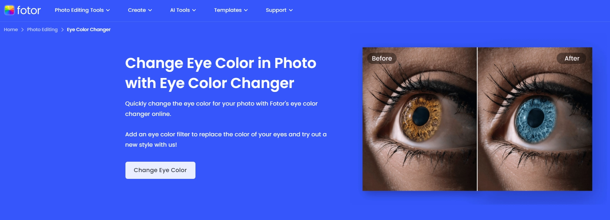The height and width of the screenshot is (220, 610).
Task: Click the fotor wordmark in header
Action: point(29,10)
